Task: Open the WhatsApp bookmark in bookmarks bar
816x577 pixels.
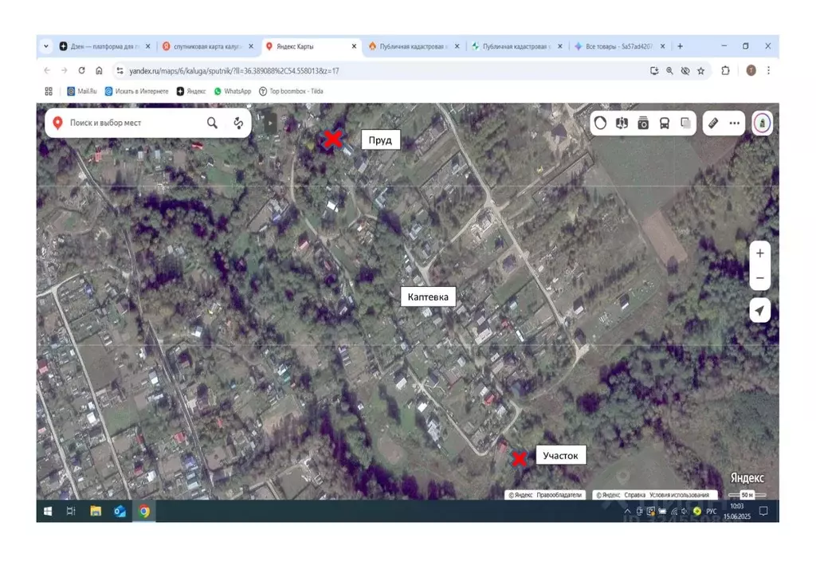Action: tap(232, 92)
